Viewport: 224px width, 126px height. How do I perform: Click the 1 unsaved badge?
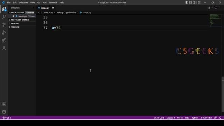click(x=29, y=13)
